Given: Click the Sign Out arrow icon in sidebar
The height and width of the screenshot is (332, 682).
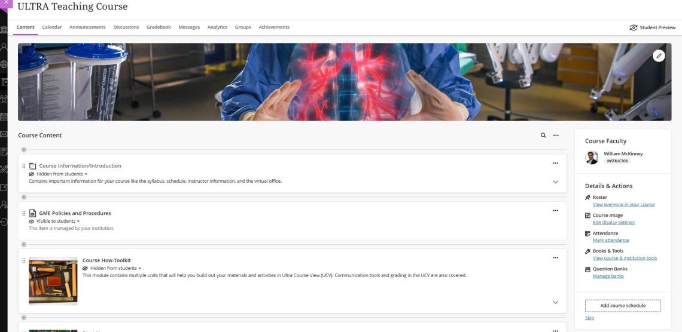Looking at the screenshot, I should [4, 222].
